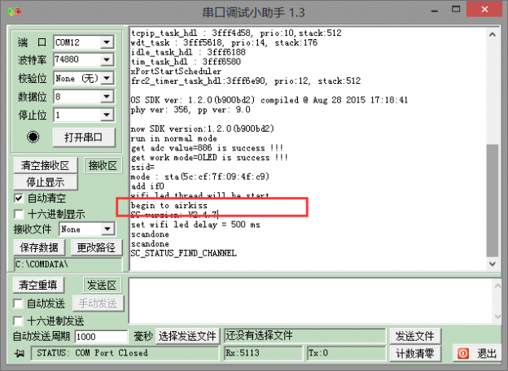Click the 'xPortStartScheduler' log line
Screen dimensions: 508x371
pos(176,71)
